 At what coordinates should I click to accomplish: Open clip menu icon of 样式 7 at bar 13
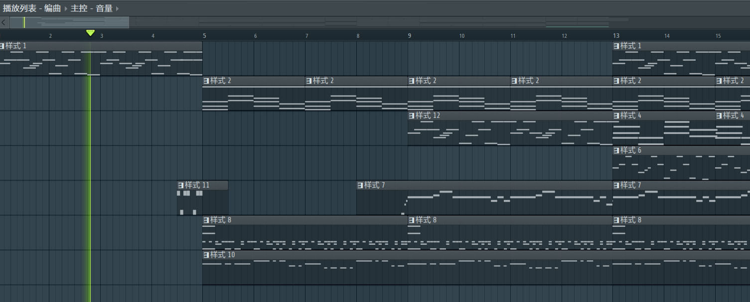[616, 185]
